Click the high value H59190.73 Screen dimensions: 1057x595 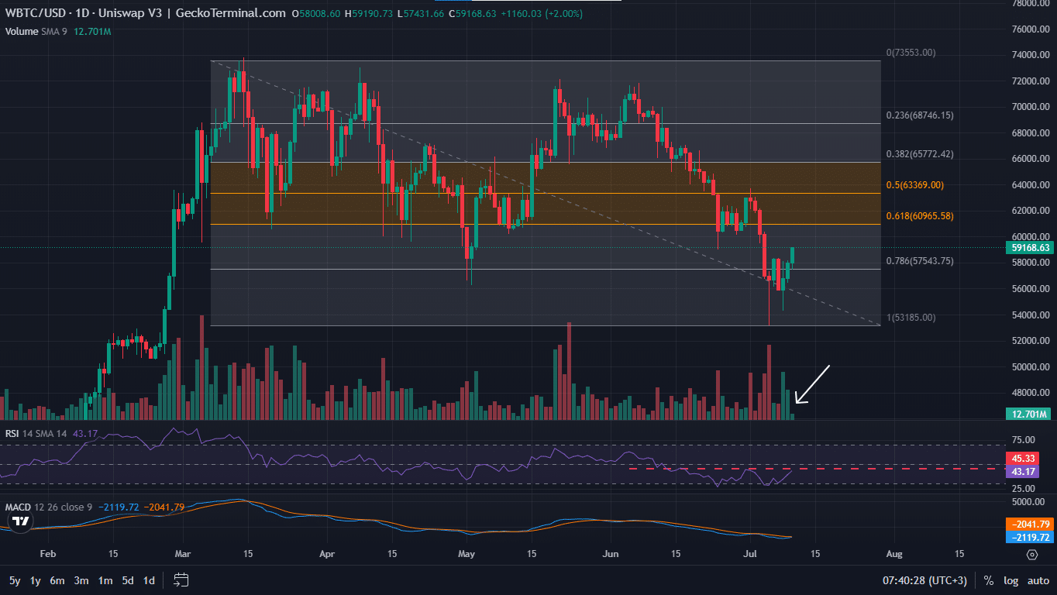(x=370, y=13)
